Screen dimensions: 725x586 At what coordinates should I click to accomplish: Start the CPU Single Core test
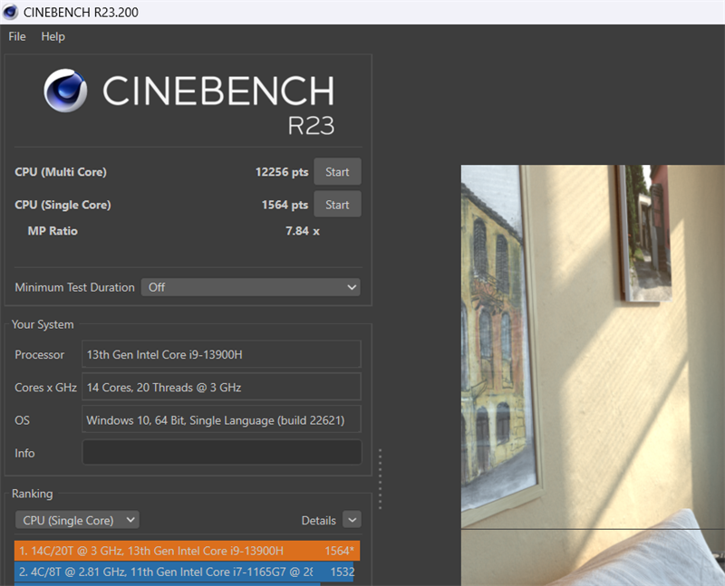tap(337, 205)
